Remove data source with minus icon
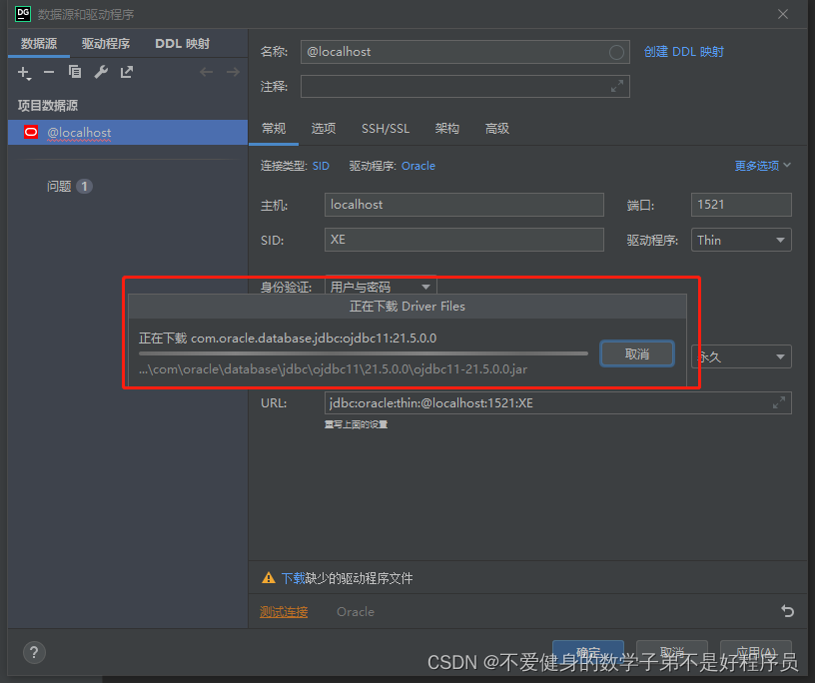The height and width of the screenshot is (683, 815). tap(49, 72)
